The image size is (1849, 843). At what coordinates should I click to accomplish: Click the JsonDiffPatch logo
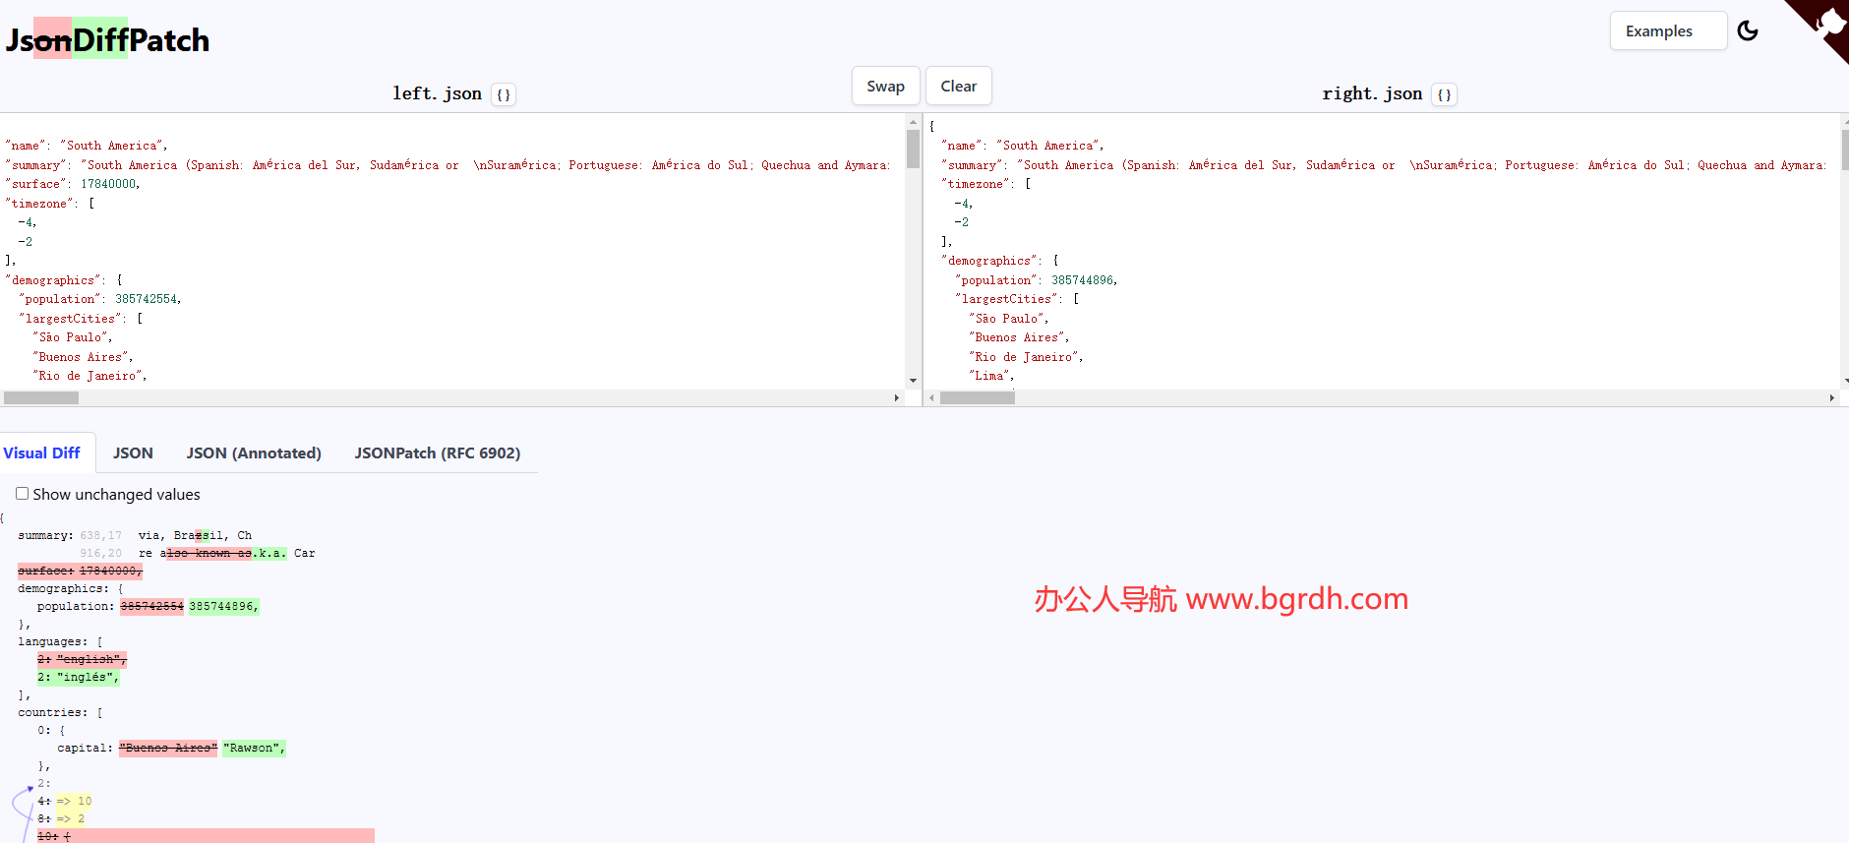[107, 39]
